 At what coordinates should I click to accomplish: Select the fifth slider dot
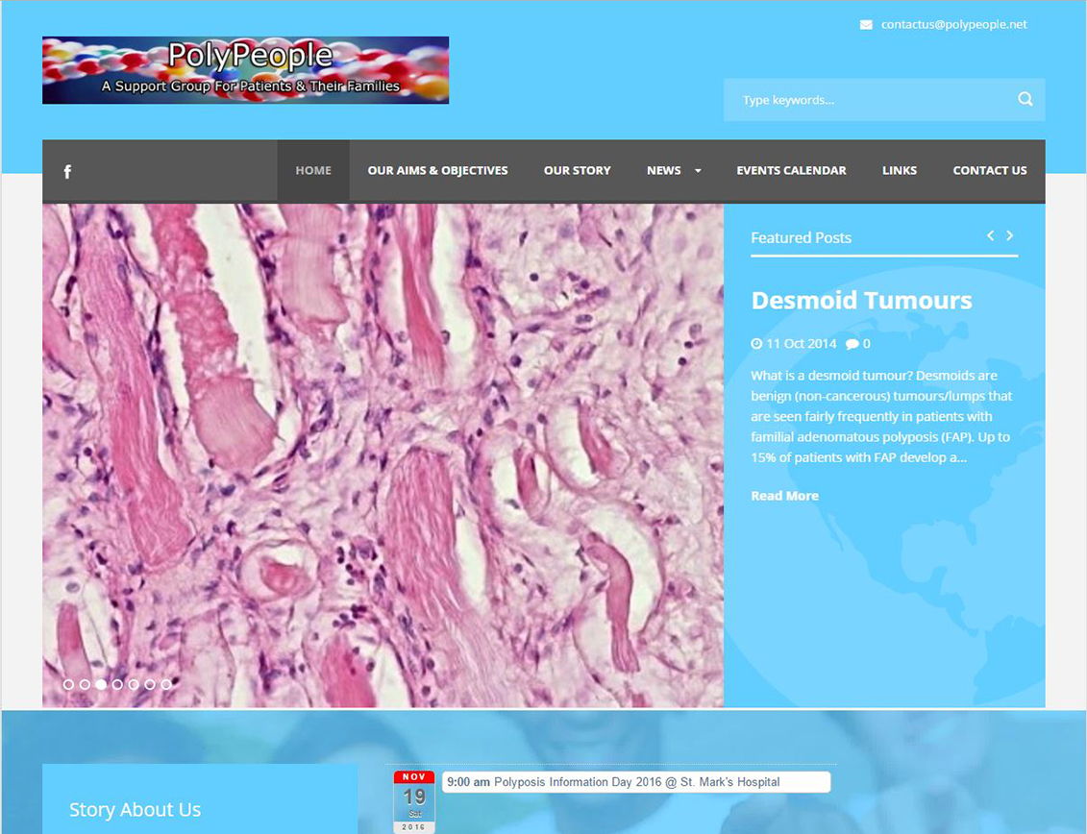coord(134,684)
